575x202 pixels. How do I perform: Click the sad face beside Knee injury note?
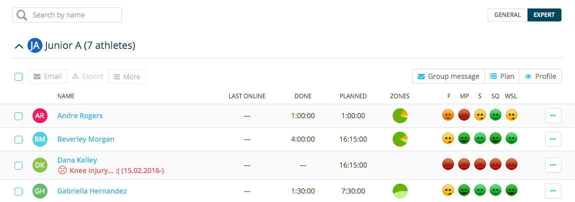tap(62, 170)
